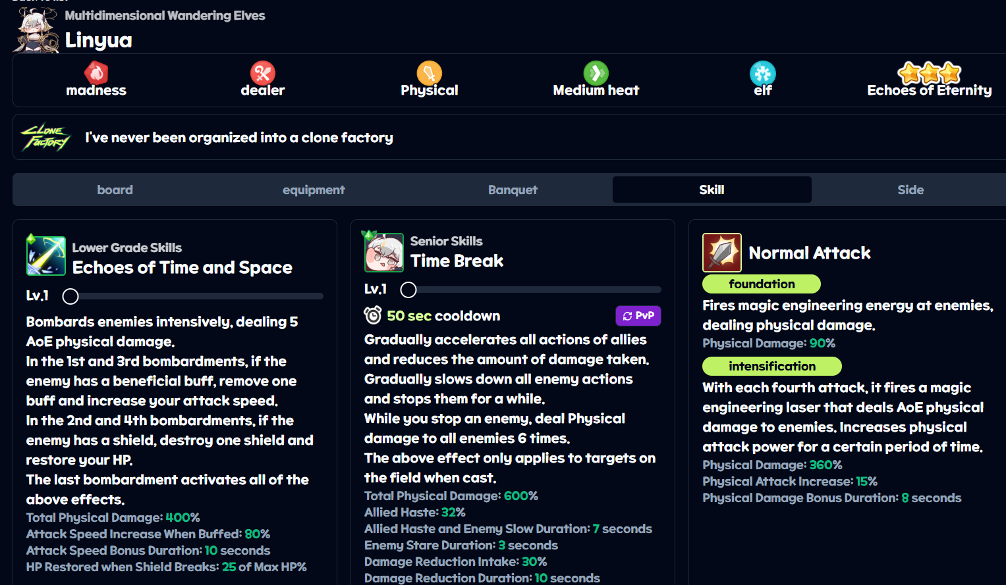Click Linyua's character portrait avatar
The height and width of the screenshot is (585, 1006).
point(37,30)
